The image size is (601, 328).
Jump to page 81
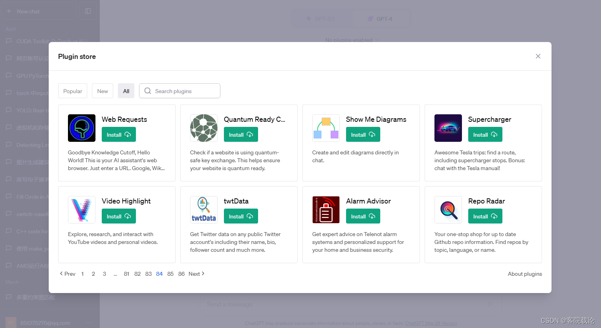(126, 274)
